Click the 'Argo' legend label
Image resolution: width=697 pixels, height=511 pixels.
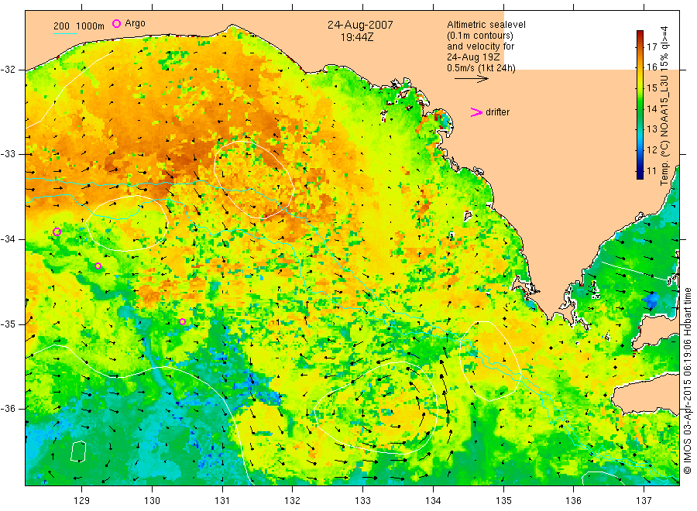point(135,23)
